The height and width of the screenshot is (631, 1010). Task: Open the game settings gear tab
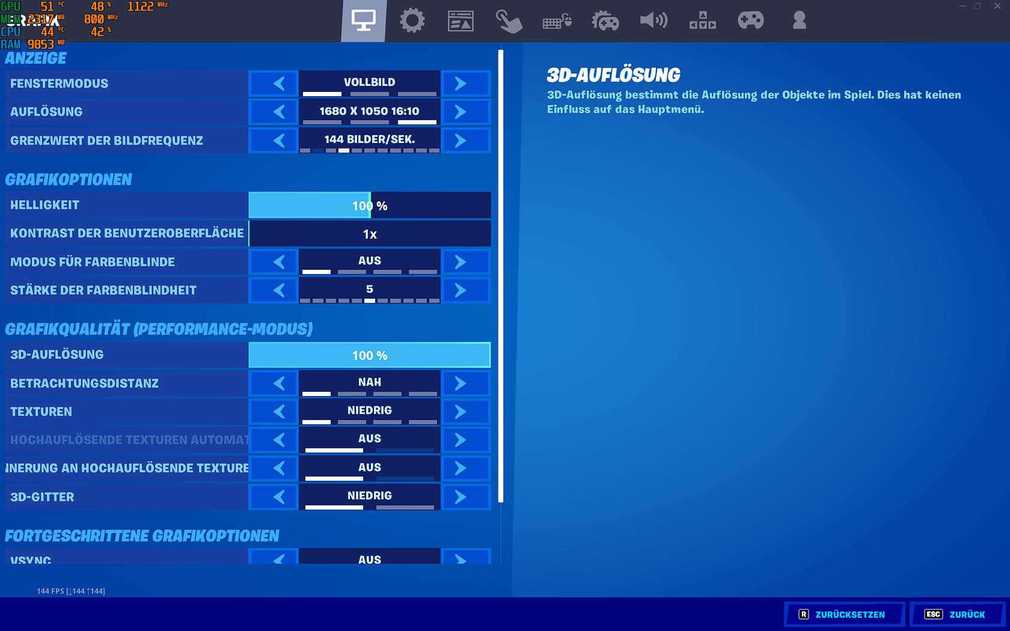pyautogui.click(x=412, y=20)
